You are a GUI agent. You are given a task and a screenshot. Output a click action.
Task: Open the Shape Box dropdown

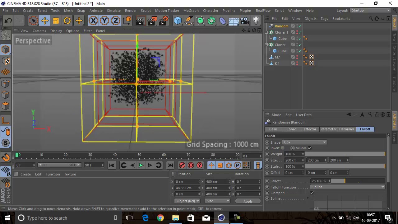(x=304, y=142)
